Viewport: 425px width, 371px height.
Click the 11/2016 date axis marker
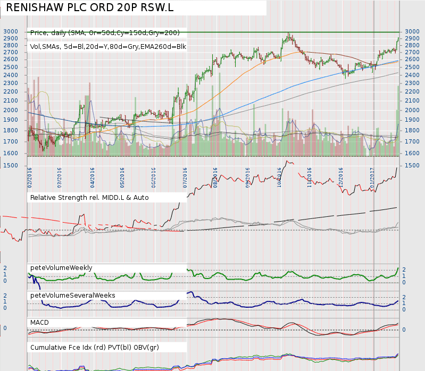(x=310, y=178)
